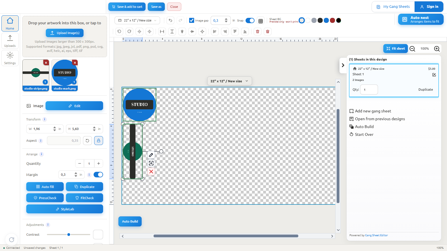The width and height of the screenshot is (447, 251).
Task: Select the red sheet background swatch
Action: pos(332,20)
